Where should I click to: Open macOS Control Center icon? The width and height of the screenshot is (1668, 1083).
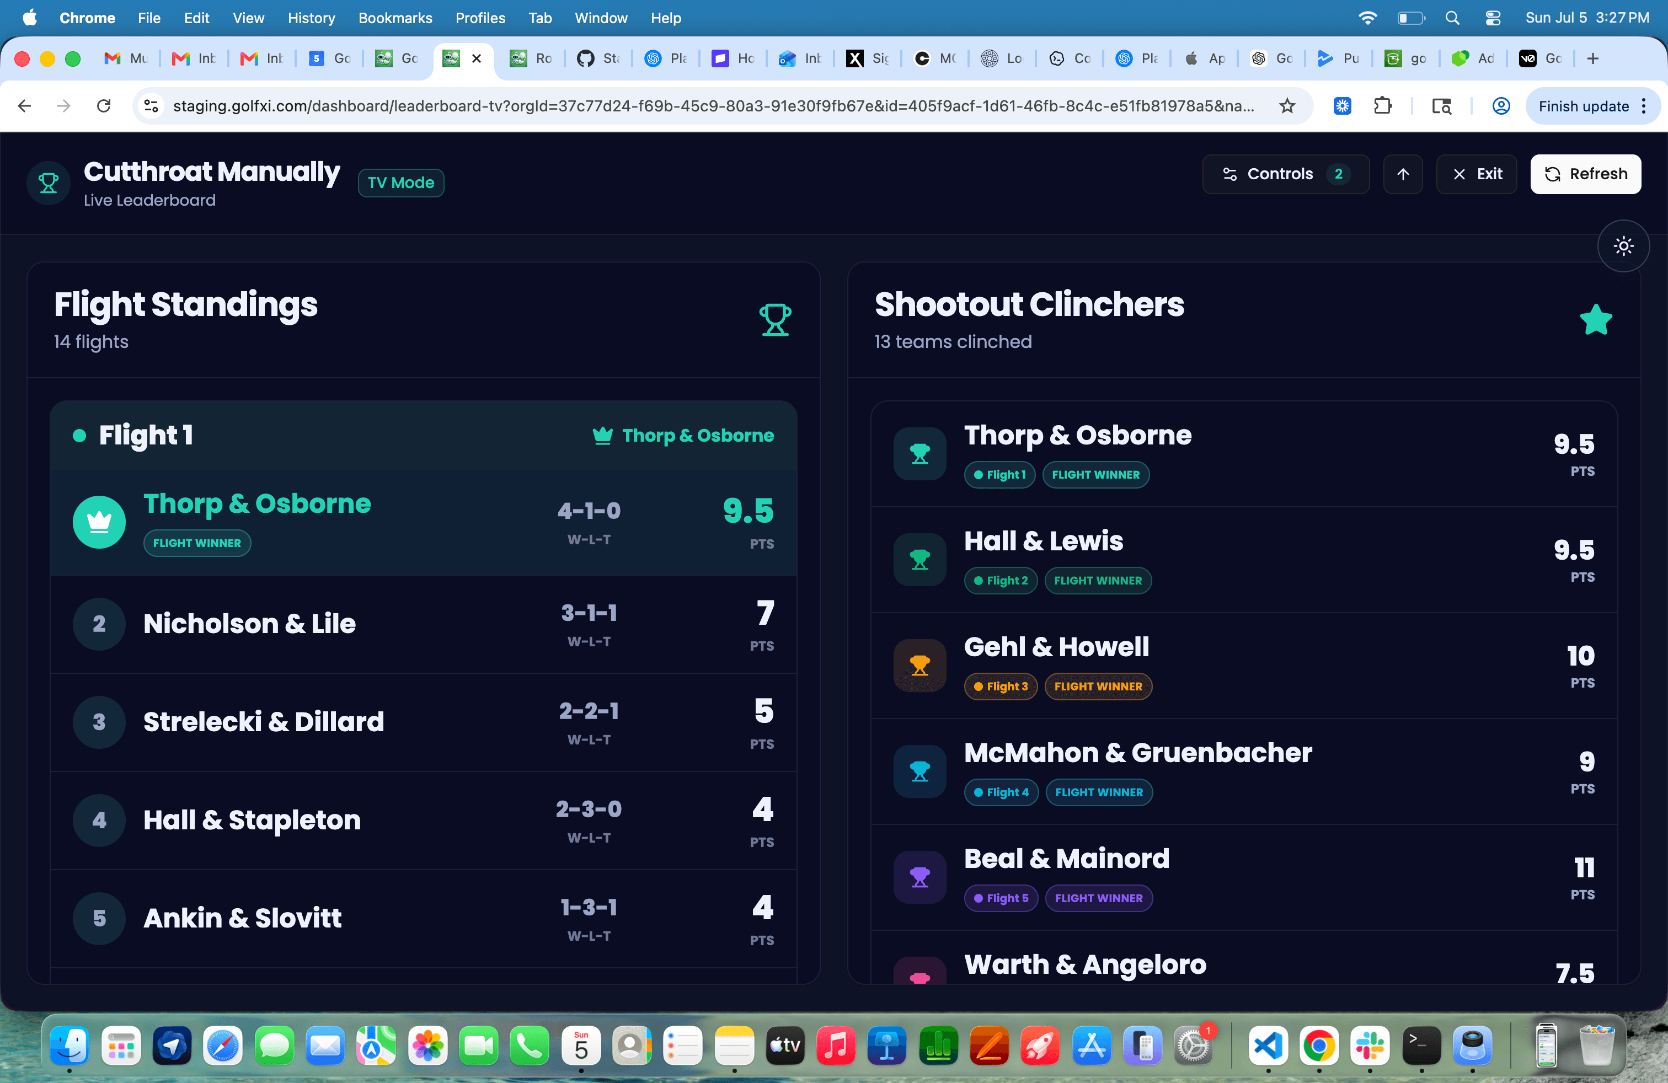(1493, 18)
